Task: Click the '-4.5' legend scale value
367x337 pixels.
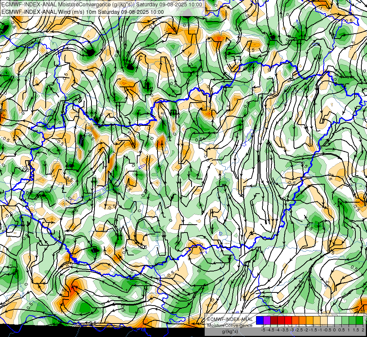Action: (x=270, y=330)
